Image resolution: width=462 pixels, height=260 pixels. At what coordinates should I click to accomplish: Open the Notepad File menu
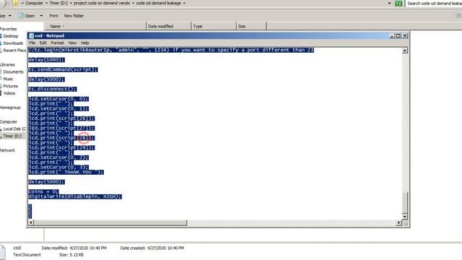(x=32, y=43)
